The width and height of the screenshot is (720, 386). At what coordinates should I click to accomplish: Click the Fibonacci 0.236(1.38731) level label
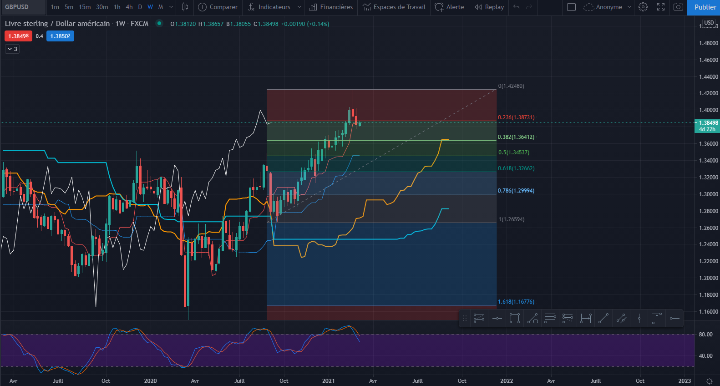coord(516,117)
